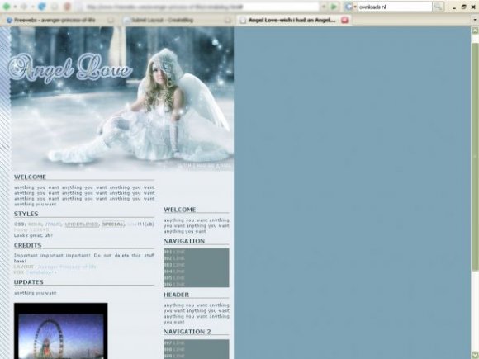479x359 pixels.
Task: Open the Avenger Princess of life credit link
Action: pos(67,267)
